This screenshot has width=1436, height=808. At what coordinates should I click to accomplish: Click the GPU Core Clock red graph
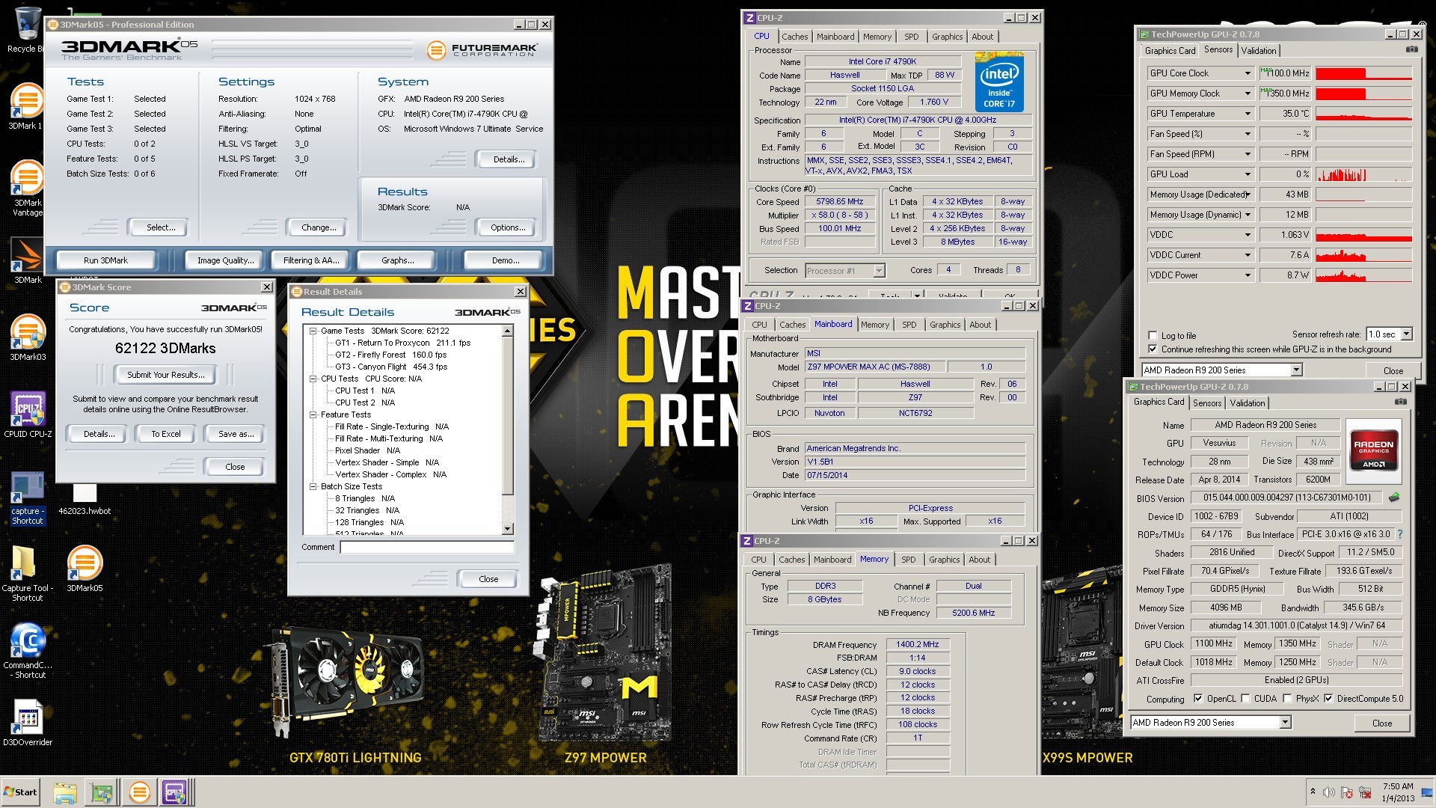(1363, 73)
